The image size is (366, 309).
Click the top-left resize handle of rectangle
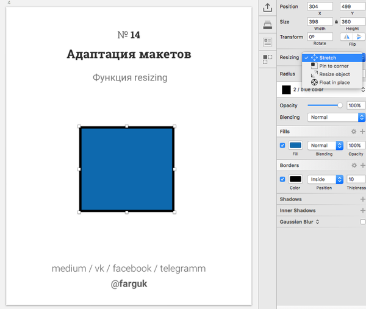[x=79, y=126]
